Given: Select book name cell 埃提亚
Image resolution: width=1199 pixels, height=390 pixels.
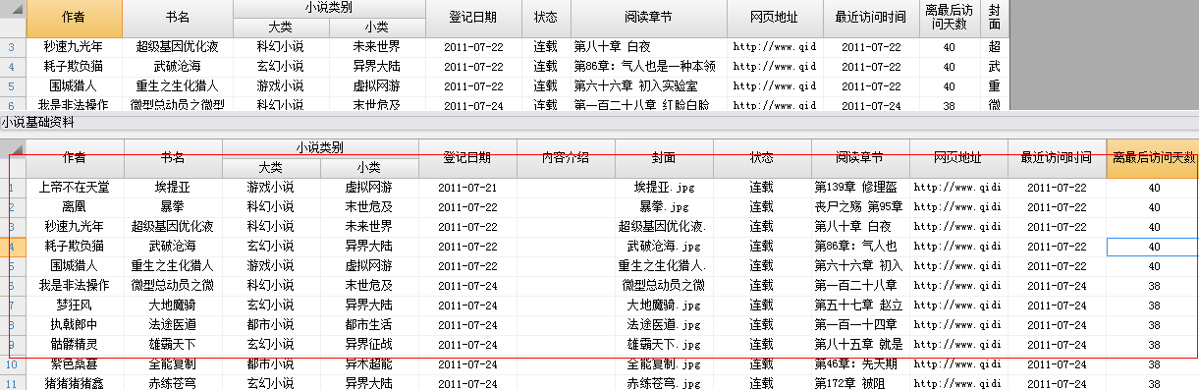Looking at the screenshot, I should [172, 187].
